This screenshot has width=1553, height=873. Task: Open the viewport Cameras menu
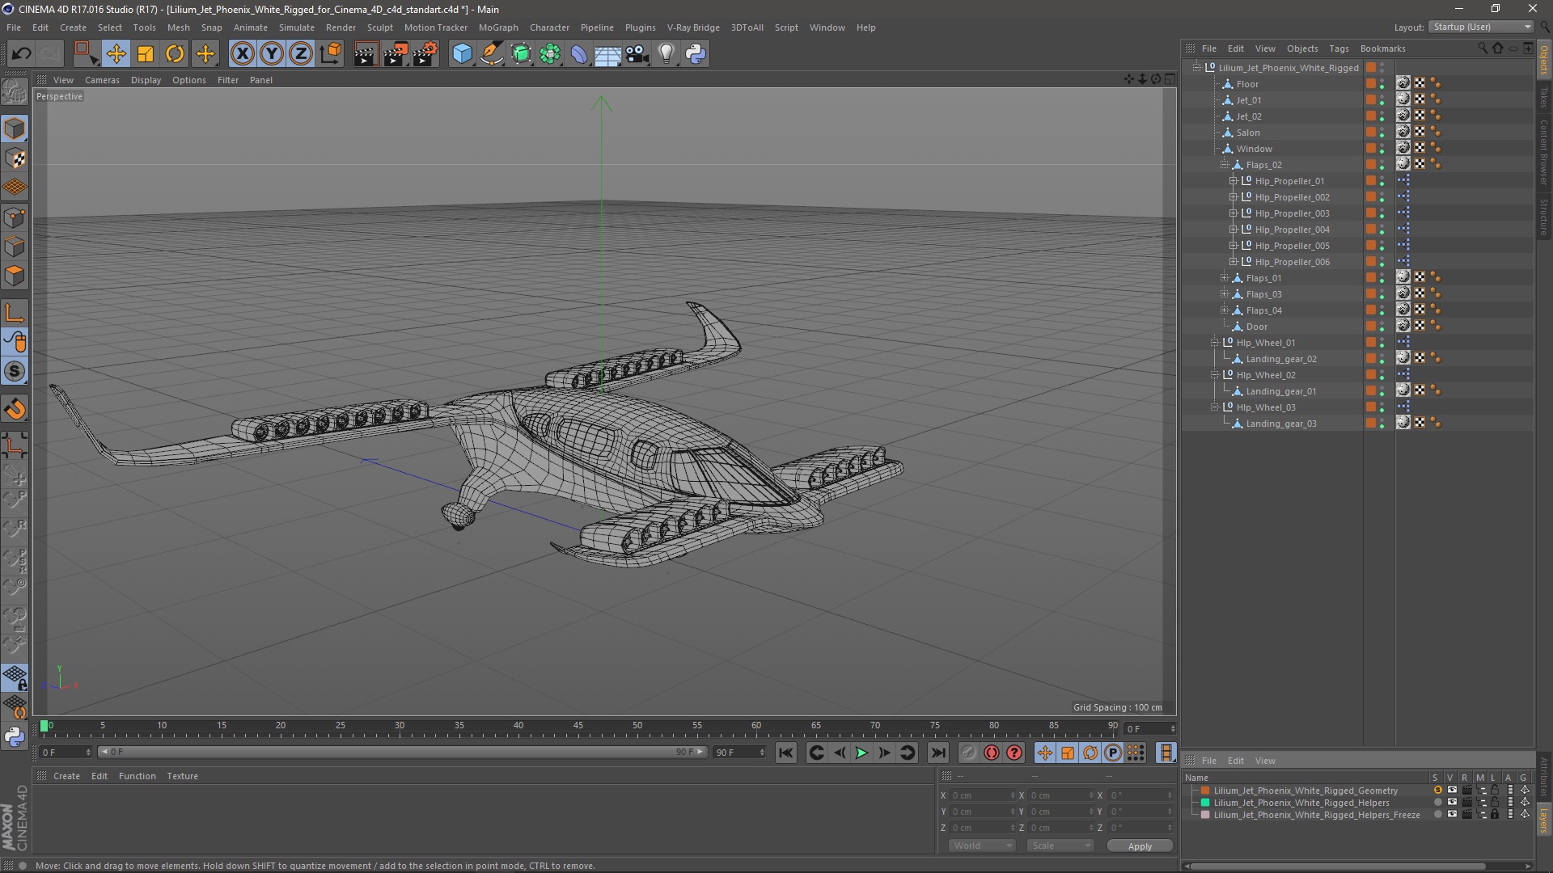click(102, 80)
